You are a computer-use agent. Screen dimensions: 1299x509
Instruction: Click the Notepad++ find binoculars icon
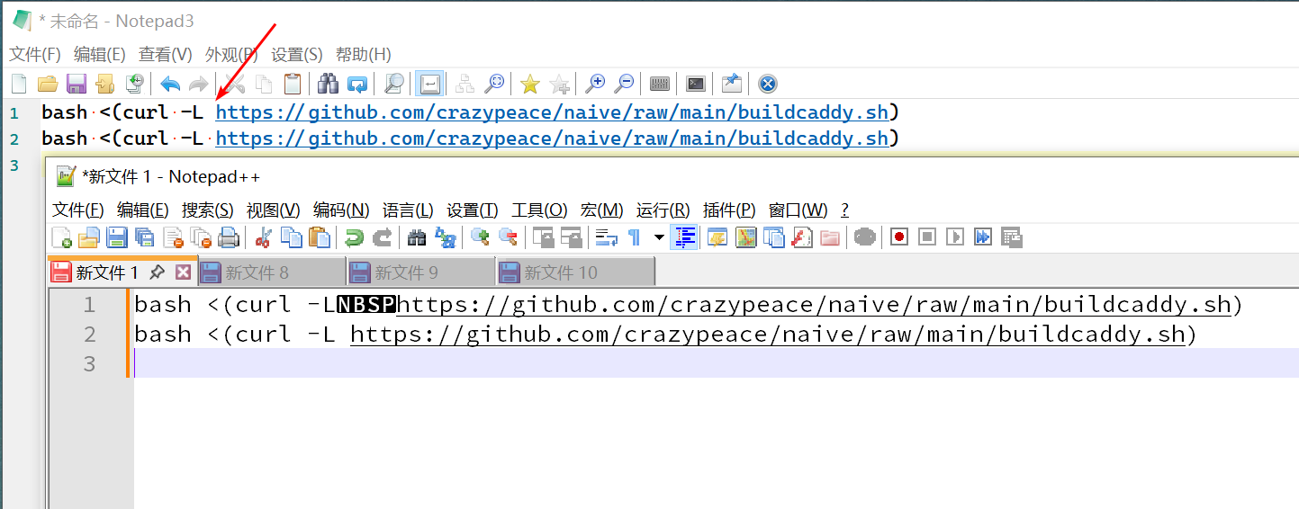tap(417, 237)
